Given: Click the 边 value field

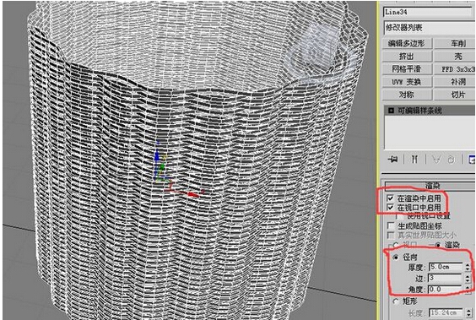Looking at the screenshot, I should click(x=446, y=278).
